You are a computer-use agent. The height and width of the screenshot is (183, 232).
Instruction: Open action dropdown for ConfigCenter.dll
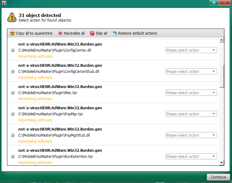[x=191, y=50]
